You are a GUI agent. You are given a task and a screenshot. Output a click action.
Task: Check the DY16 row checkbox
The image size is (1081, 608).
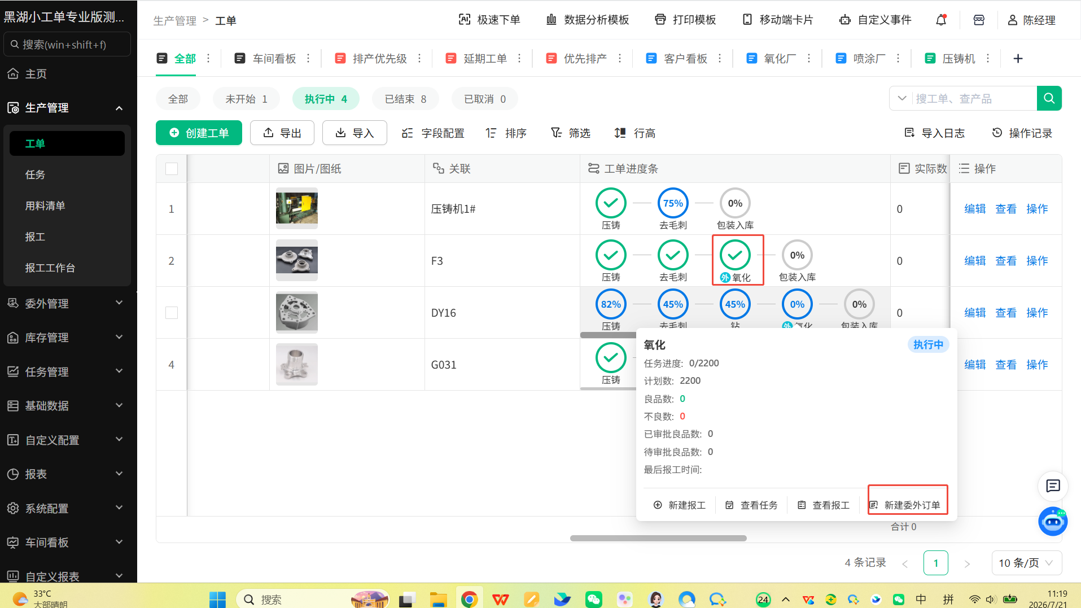coord(172,313)
